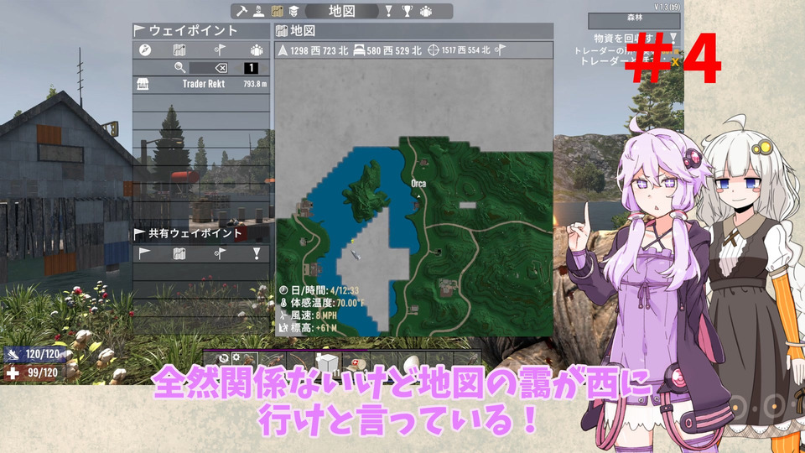Screen dimensions: 805x453
Task: Click the map icon in the waypoint toolbar
Action: point(179,49)
